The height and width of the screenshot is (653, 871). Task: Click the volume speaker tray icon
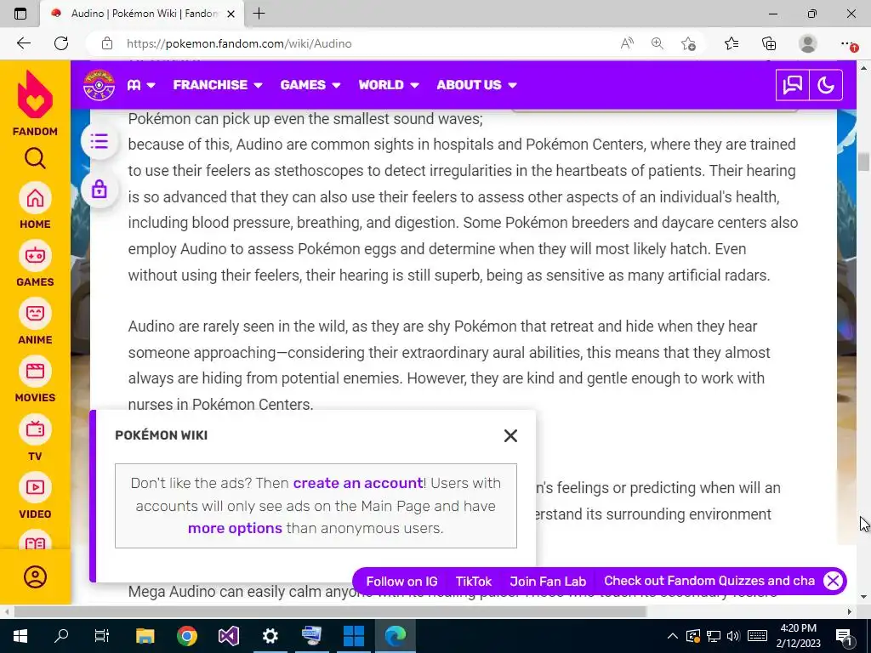click(732, 636)
